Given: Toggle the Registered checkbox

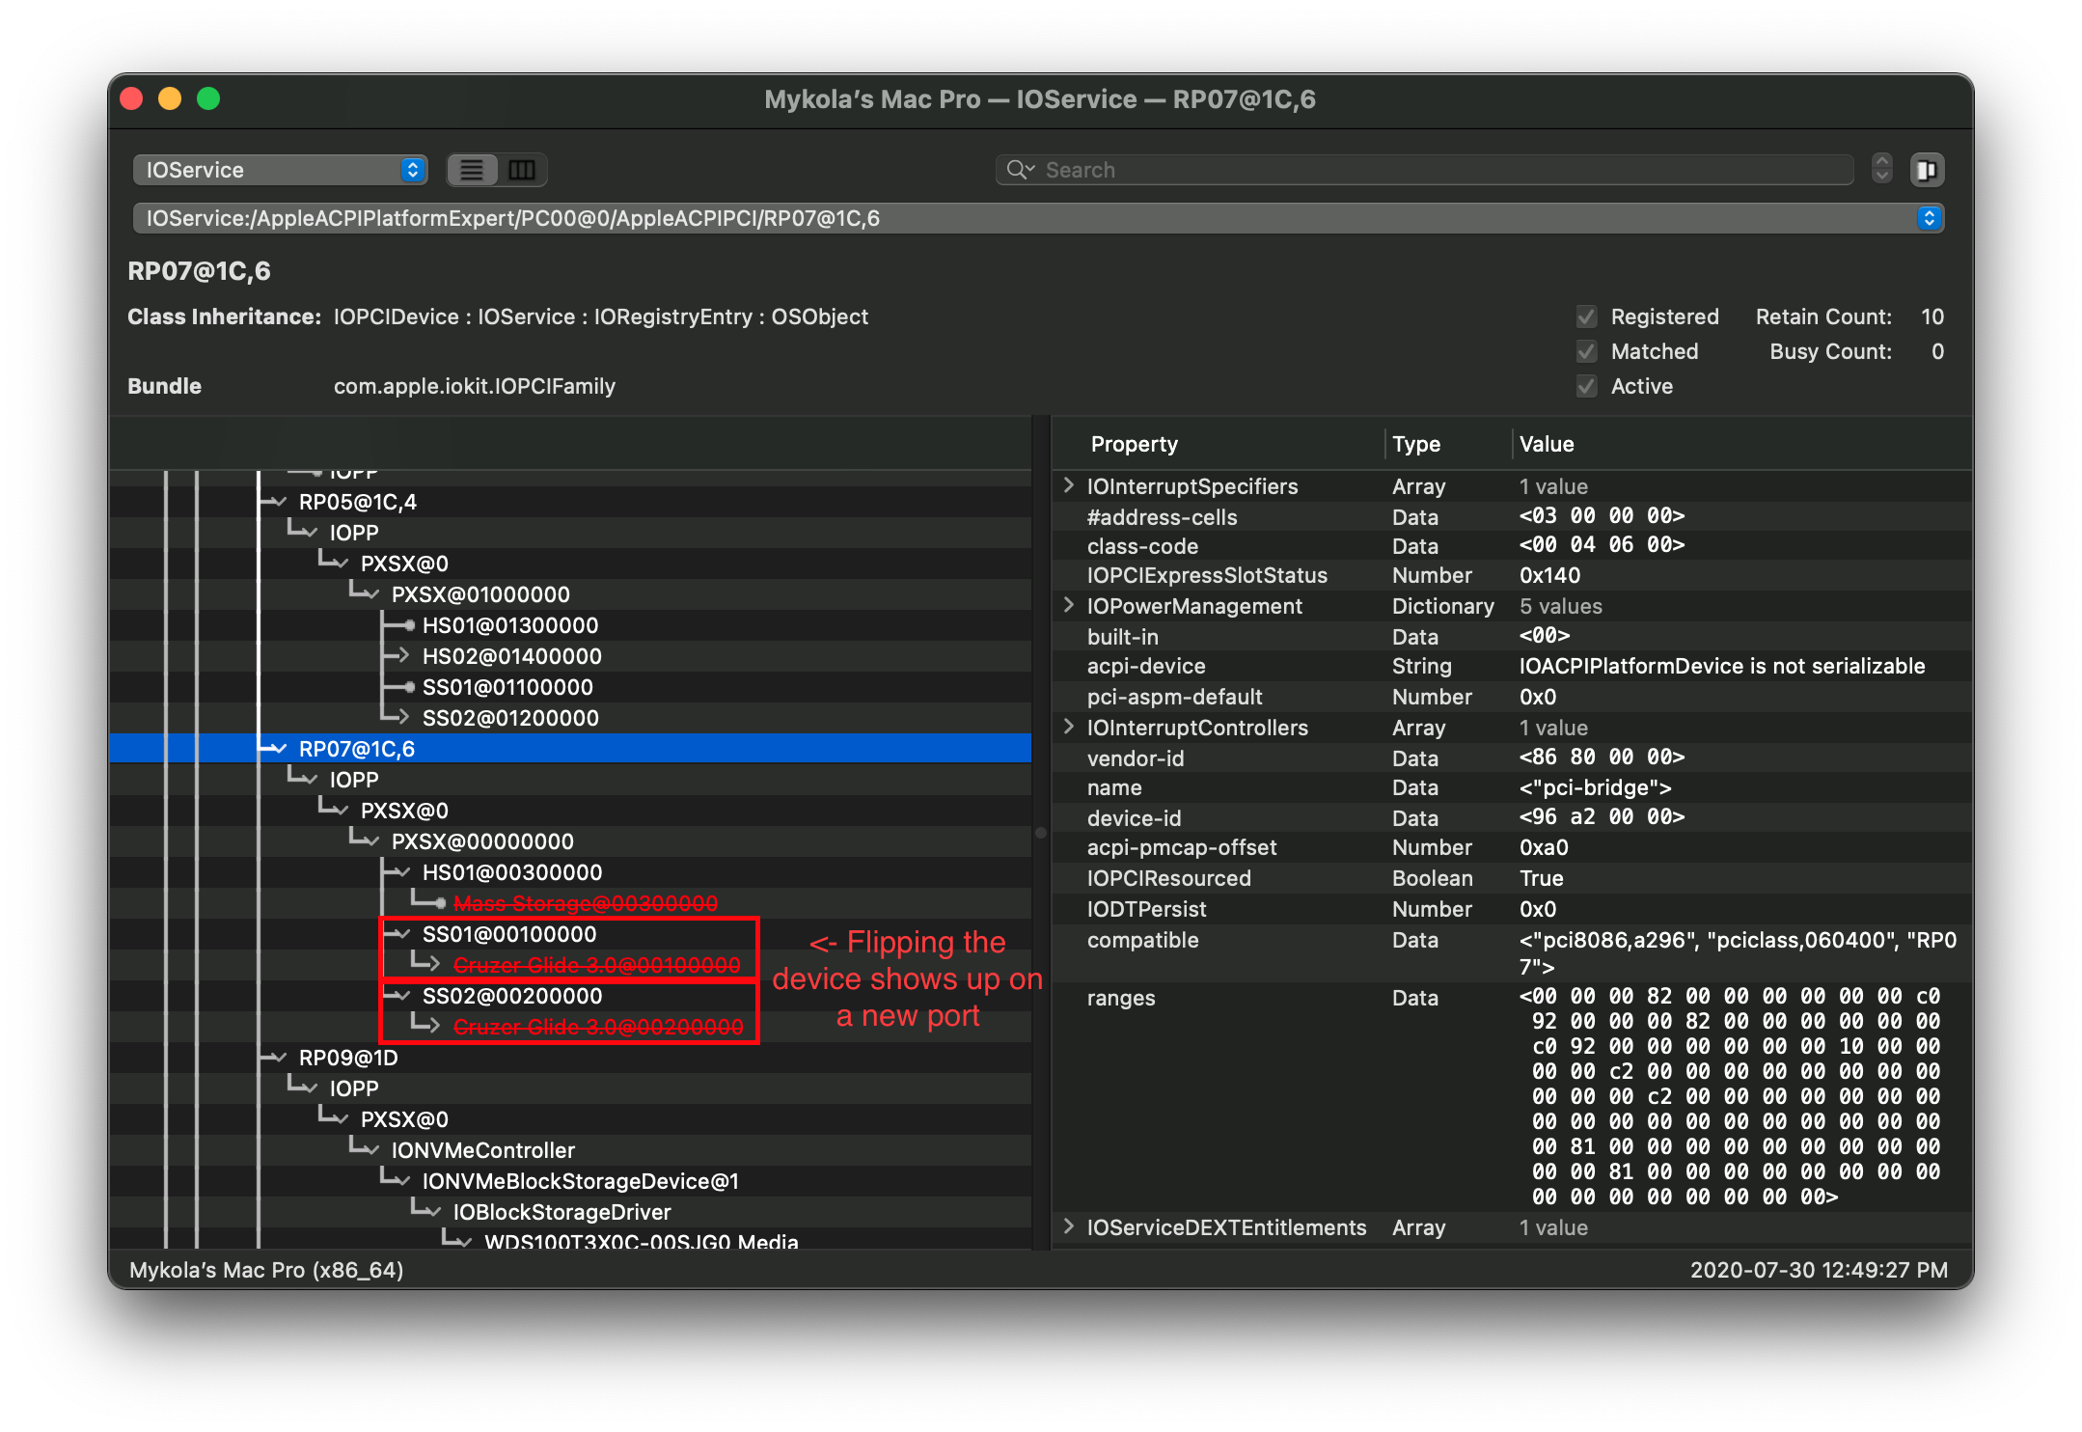Looking at the screenshot, I should (1586, 317).
